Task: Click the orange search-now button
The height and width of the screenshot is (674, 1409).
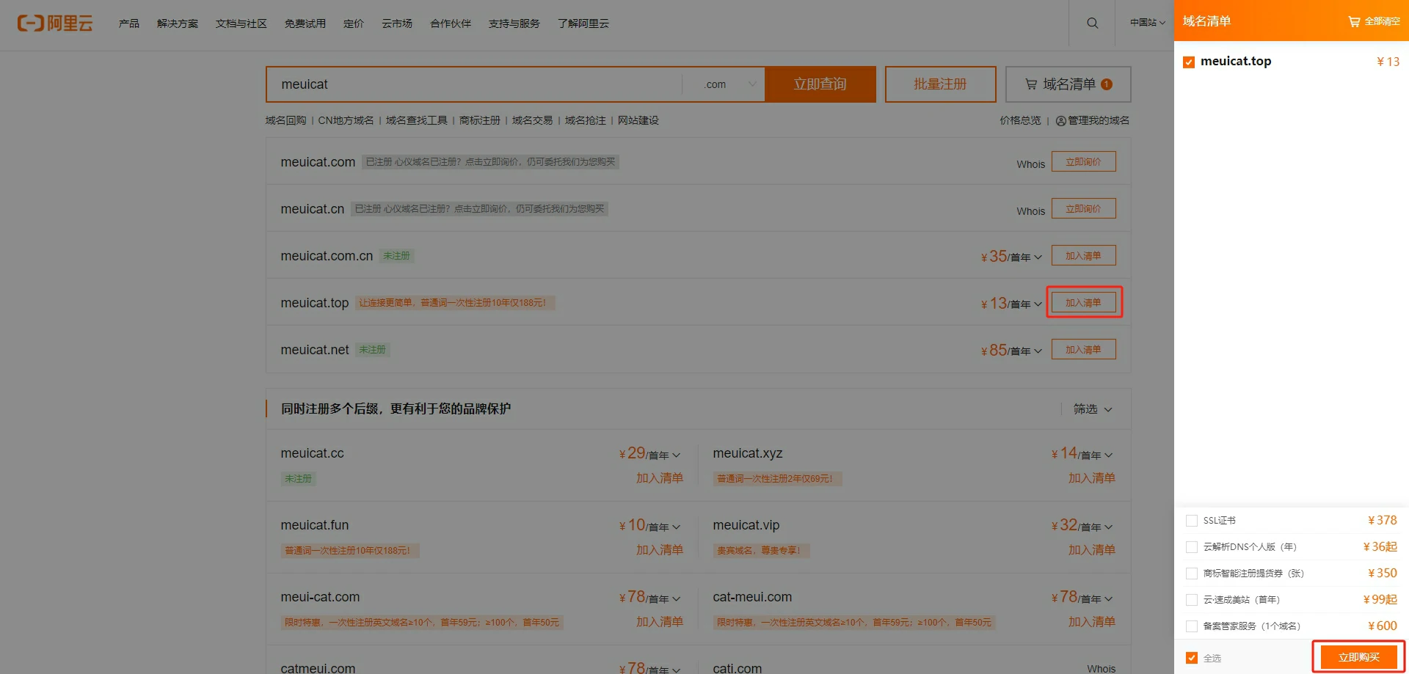Action: tap(820, 84)
